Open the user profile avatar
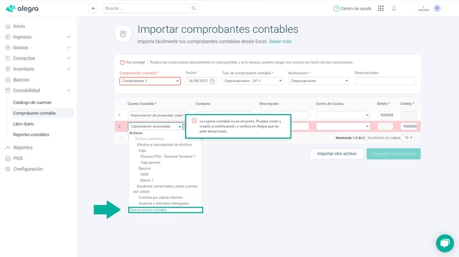 437,8
